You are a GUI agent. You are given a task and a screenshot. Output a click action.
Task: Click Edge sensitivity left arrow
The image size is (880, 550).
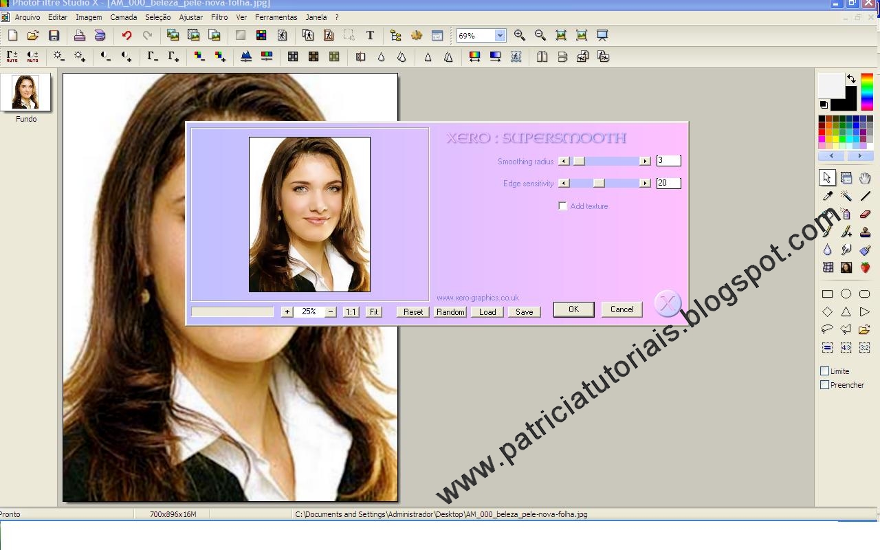(564, 184)
